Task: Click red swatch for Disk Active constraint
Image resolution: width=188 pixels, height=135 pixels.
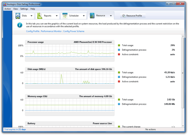Action: click(119, 81)
